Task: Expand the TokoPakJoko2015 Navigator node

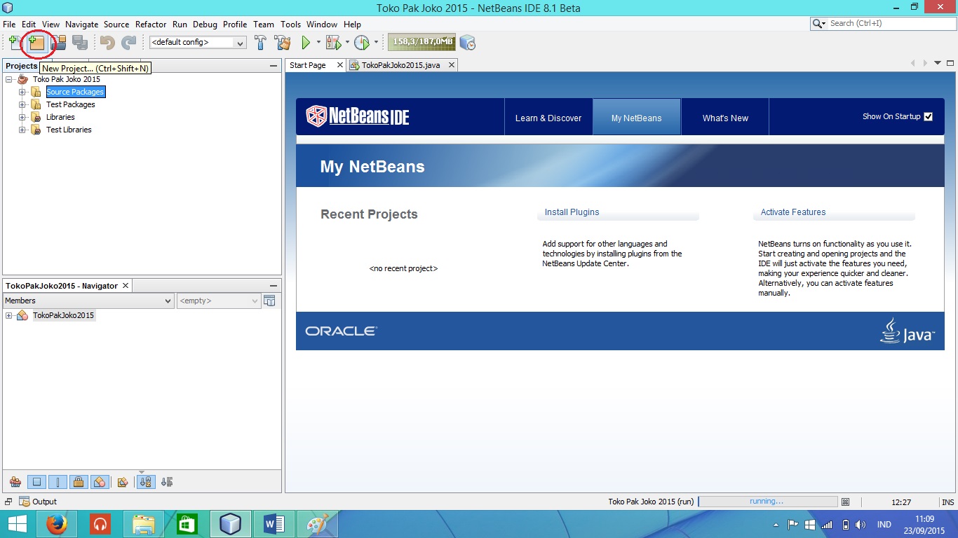Action: point(9,315)
